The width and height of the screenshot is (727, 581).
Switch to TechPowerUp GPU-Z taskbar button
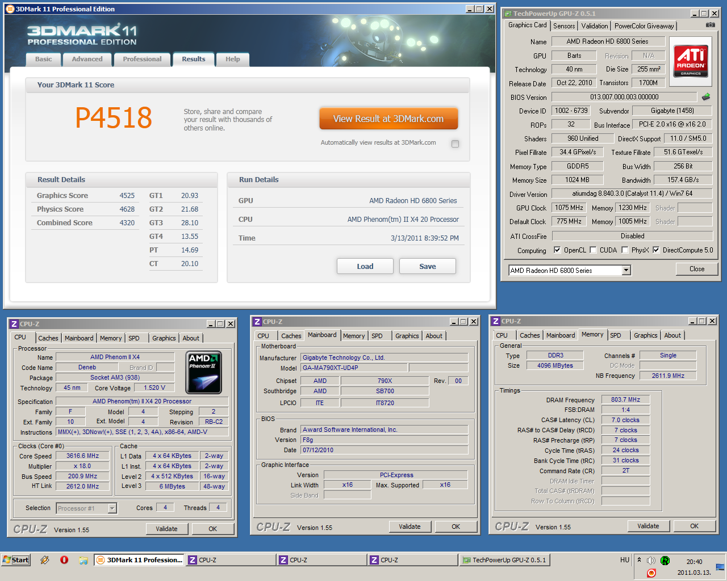[505, 560]
